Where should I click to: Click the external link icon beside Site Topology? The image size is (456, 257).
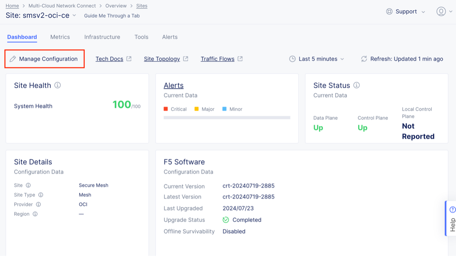point(186,58)
